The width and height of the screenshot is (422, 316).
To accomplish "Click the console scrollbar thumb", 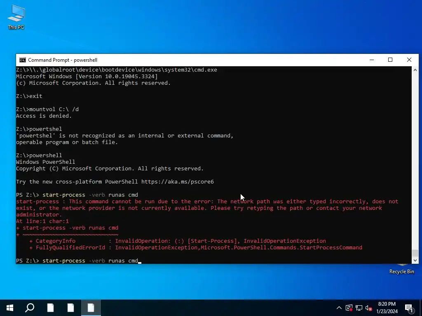I will (415, 253).
